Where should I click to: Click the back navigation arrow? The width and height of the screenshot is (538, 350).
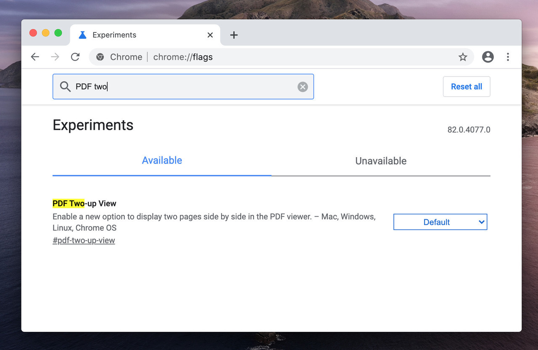click(x=35, y=57)
